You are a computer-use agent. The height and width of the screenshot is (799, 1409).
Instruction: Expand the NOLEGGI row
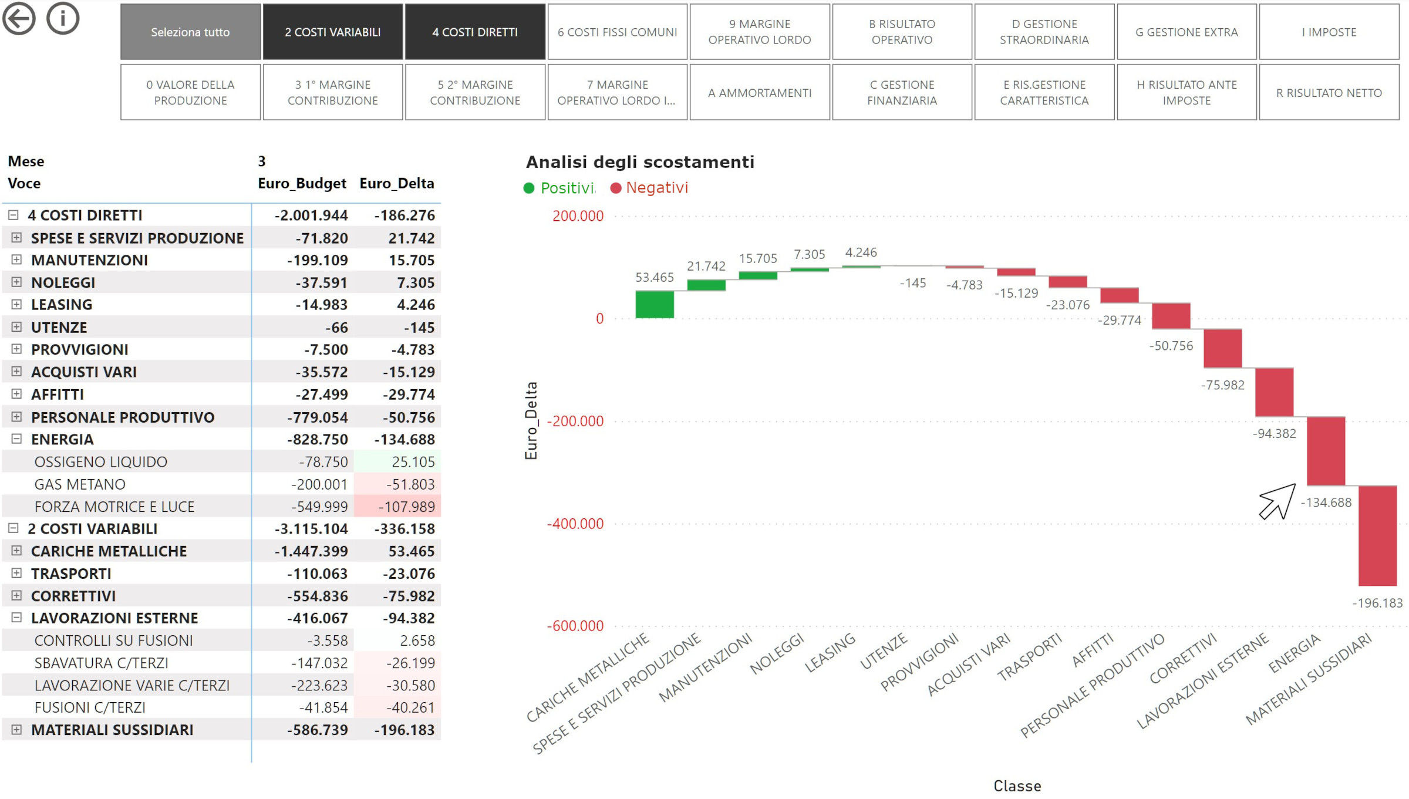(16, 282)
